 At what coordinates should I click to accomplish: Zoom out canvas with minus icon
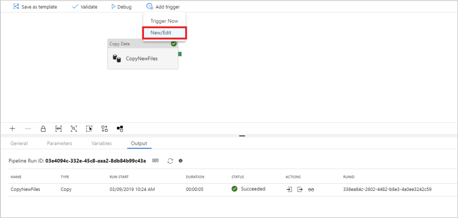coord(28,129)
